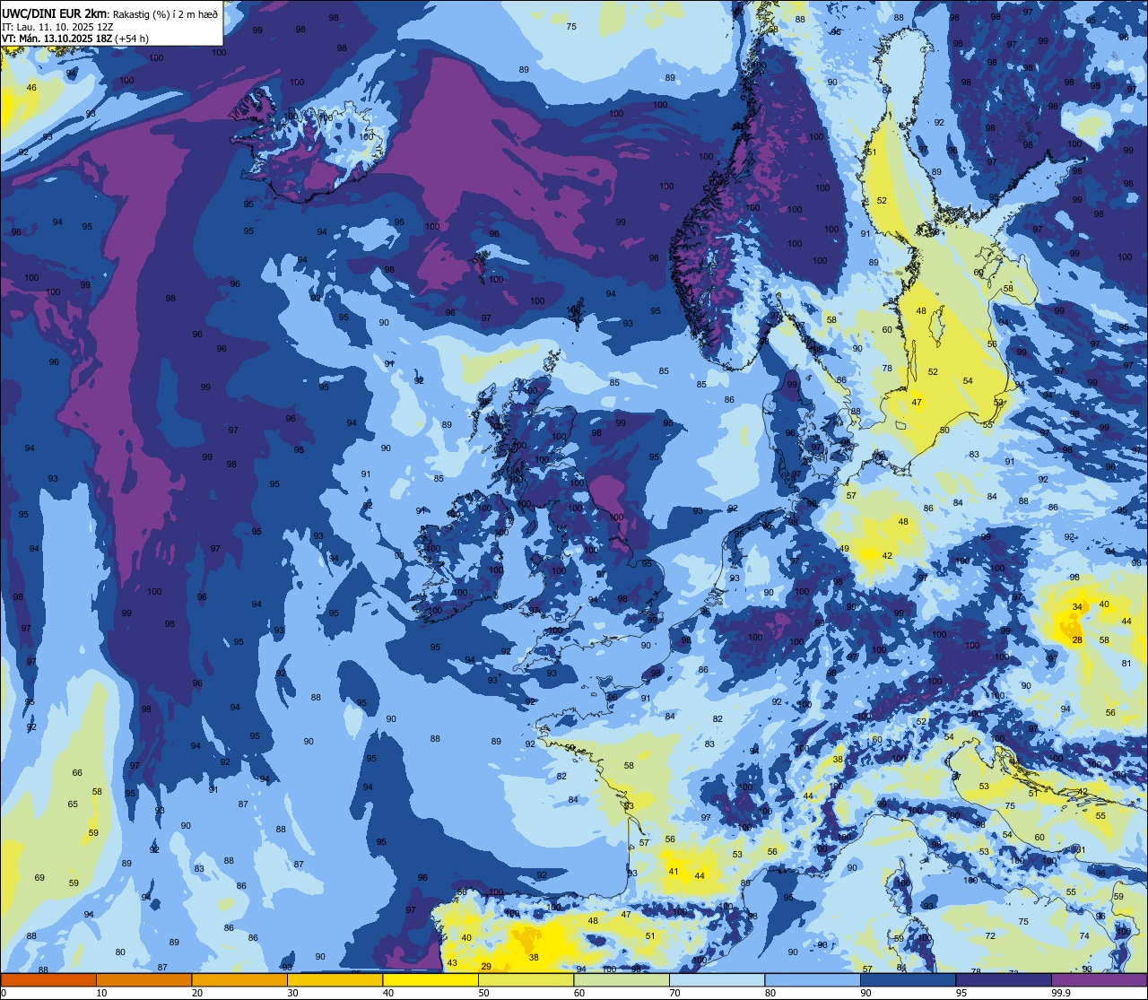Click the humidity value '28' in the yellow eastern patch
Image resolution: width=1148 pixels, height=1000 pixels.
pos(1077,639)
